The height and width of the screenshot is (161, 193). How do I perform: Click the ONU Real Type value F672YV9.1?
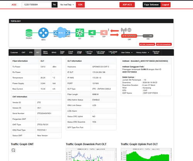[x=42, y=130]
